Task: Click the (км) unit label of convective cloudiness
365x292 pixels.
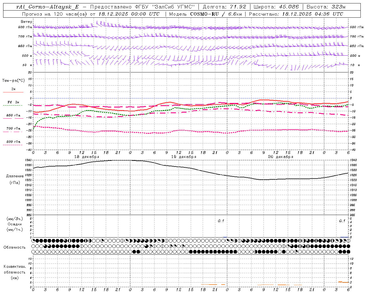Action: coord(15,277)
